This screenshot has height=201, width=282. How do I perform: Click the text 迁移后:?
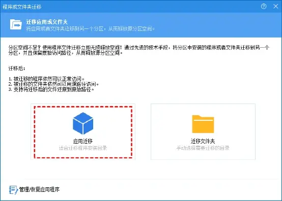coord(17,69)
